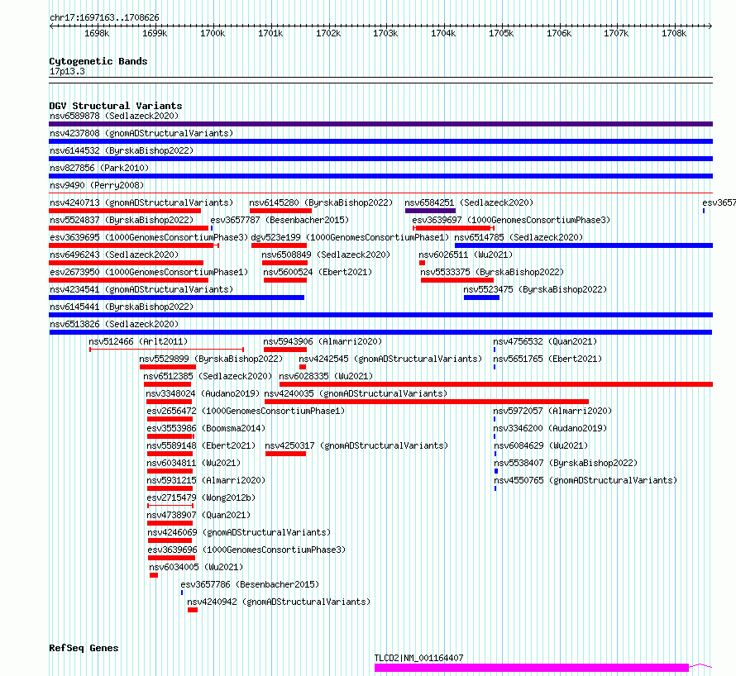Viewport: 736px width, 676px height.
Task: Select nsv4234541 gnomAD variant label
Action: pyautogui.click(x=141, y=289)
